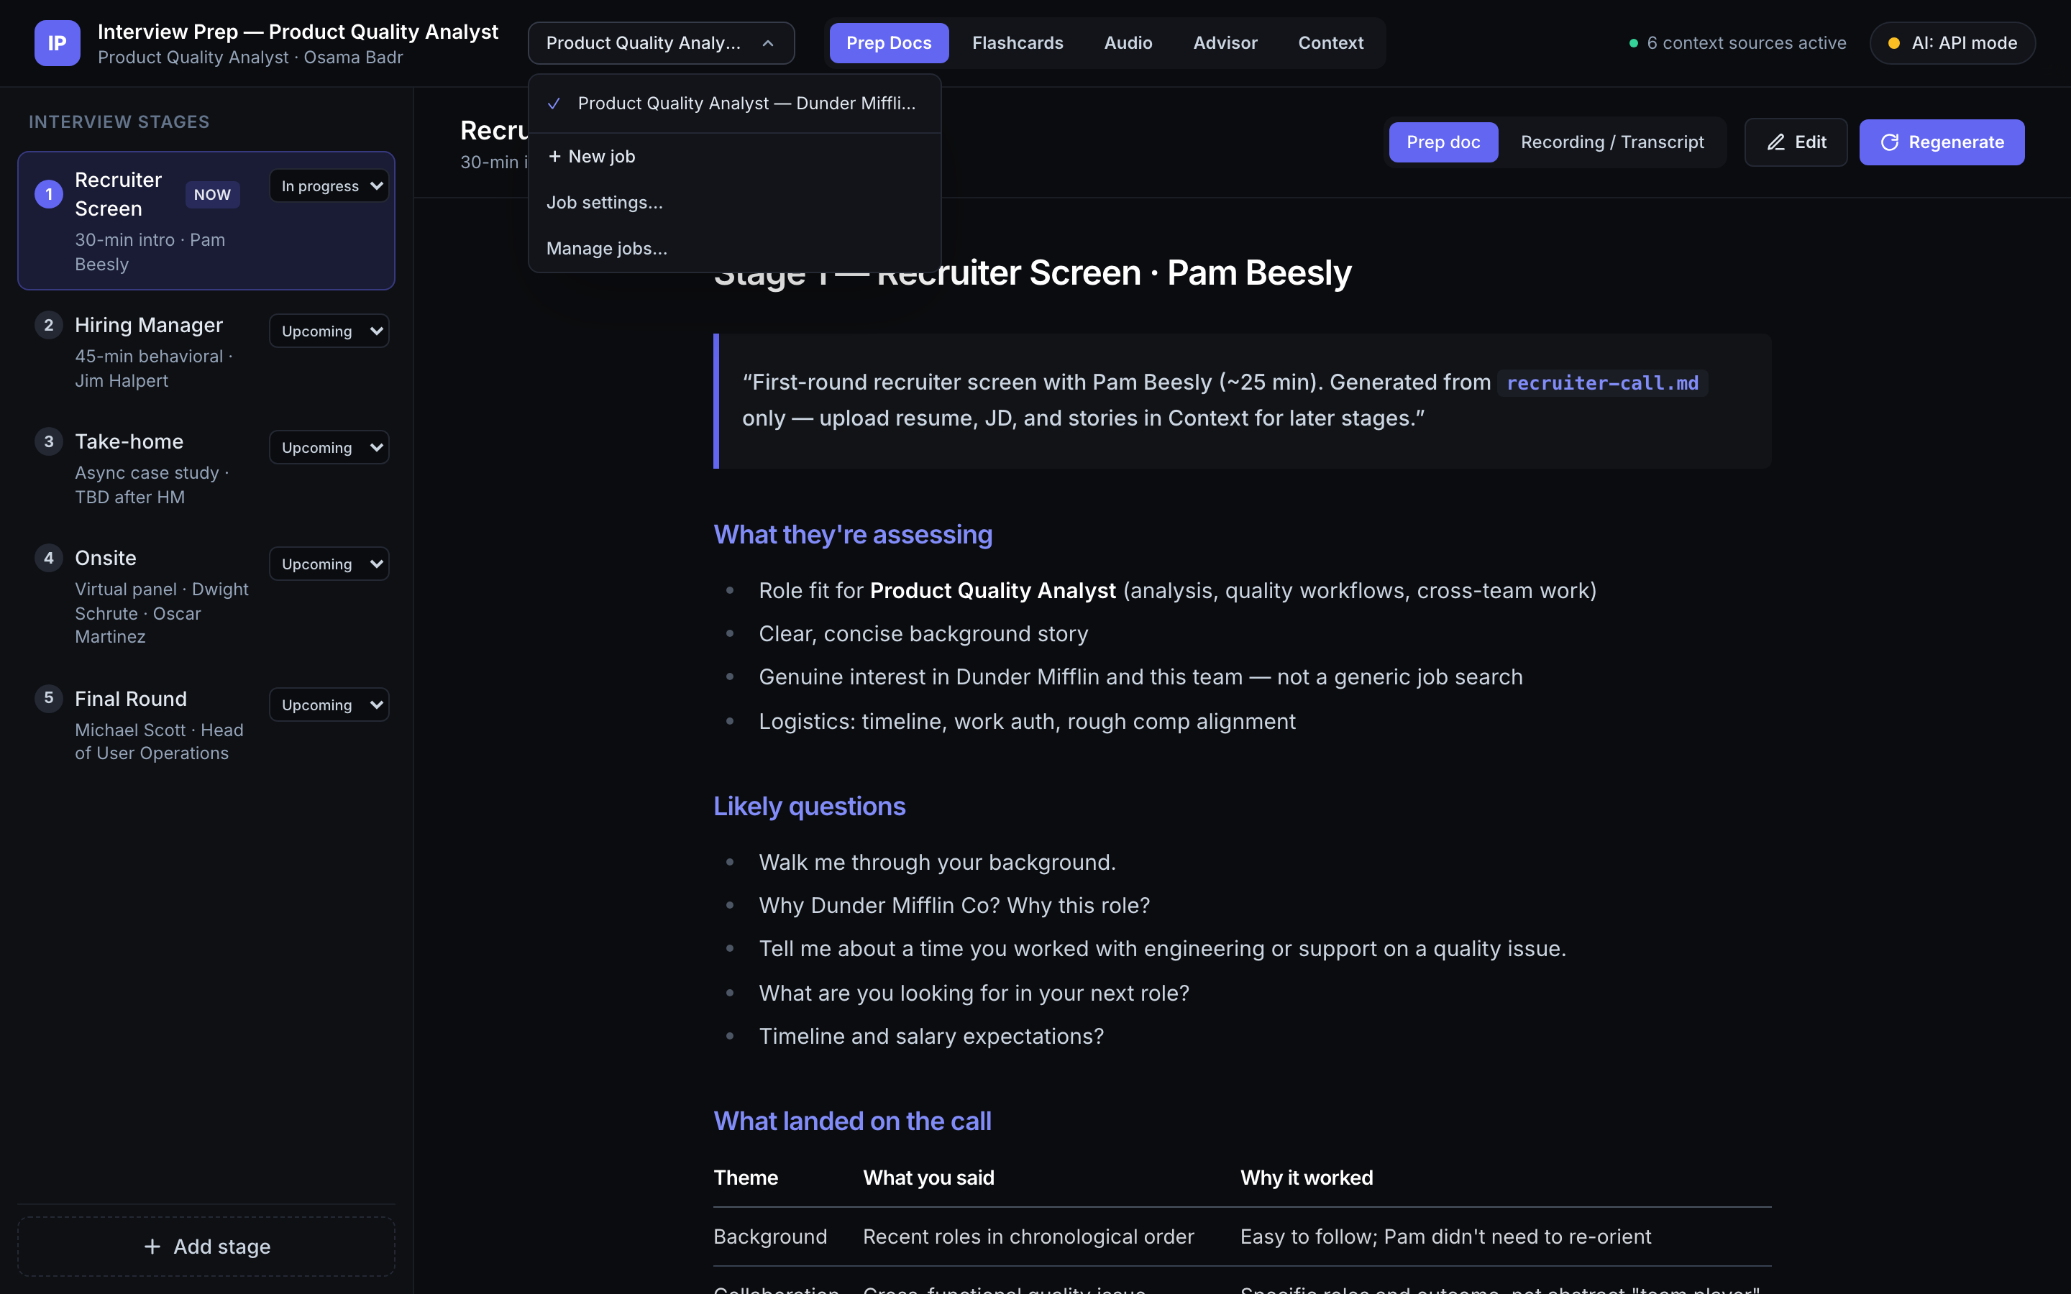Click the stage 2 number badge

tap(49, 325)
